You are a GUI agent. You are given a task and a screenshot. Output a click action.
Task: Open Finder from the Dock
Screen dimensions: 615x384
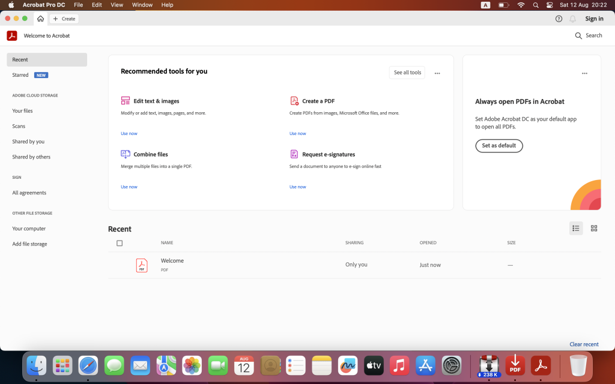pos(37,365)
